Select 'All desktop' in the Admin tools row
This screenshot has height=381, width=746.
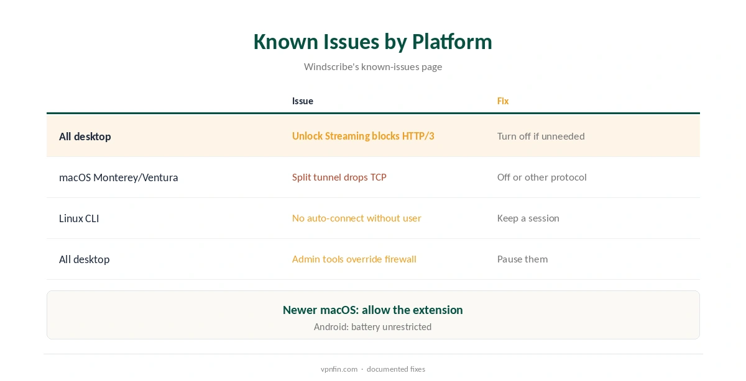point(85,259)
